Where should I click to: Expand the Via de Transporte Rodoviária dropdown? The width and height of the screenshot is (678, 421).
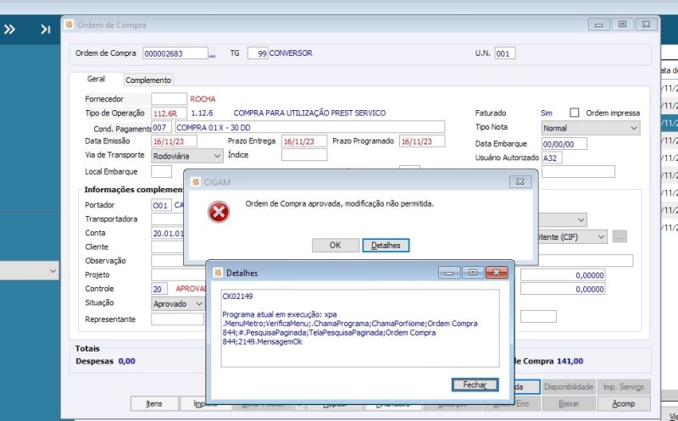click(186, 156)
